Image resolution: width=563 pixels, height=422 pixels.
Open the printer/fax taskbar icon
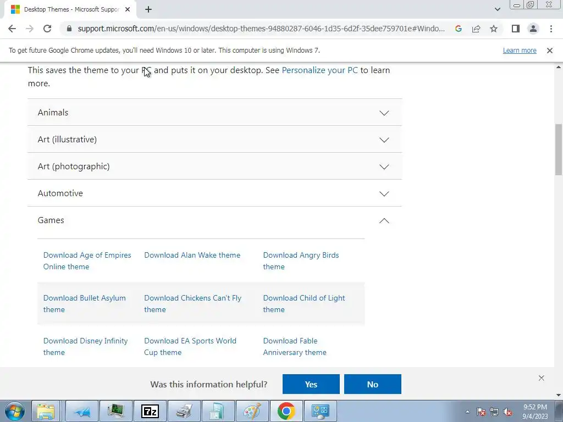coord(184,411)
